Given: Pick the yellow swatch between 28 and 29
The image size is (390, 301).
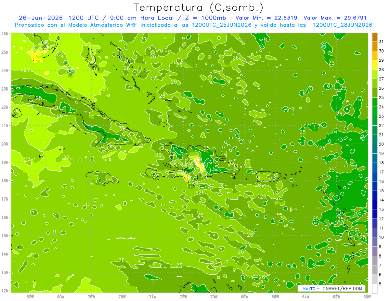Looking at the screenshot, I should point(375,65).
